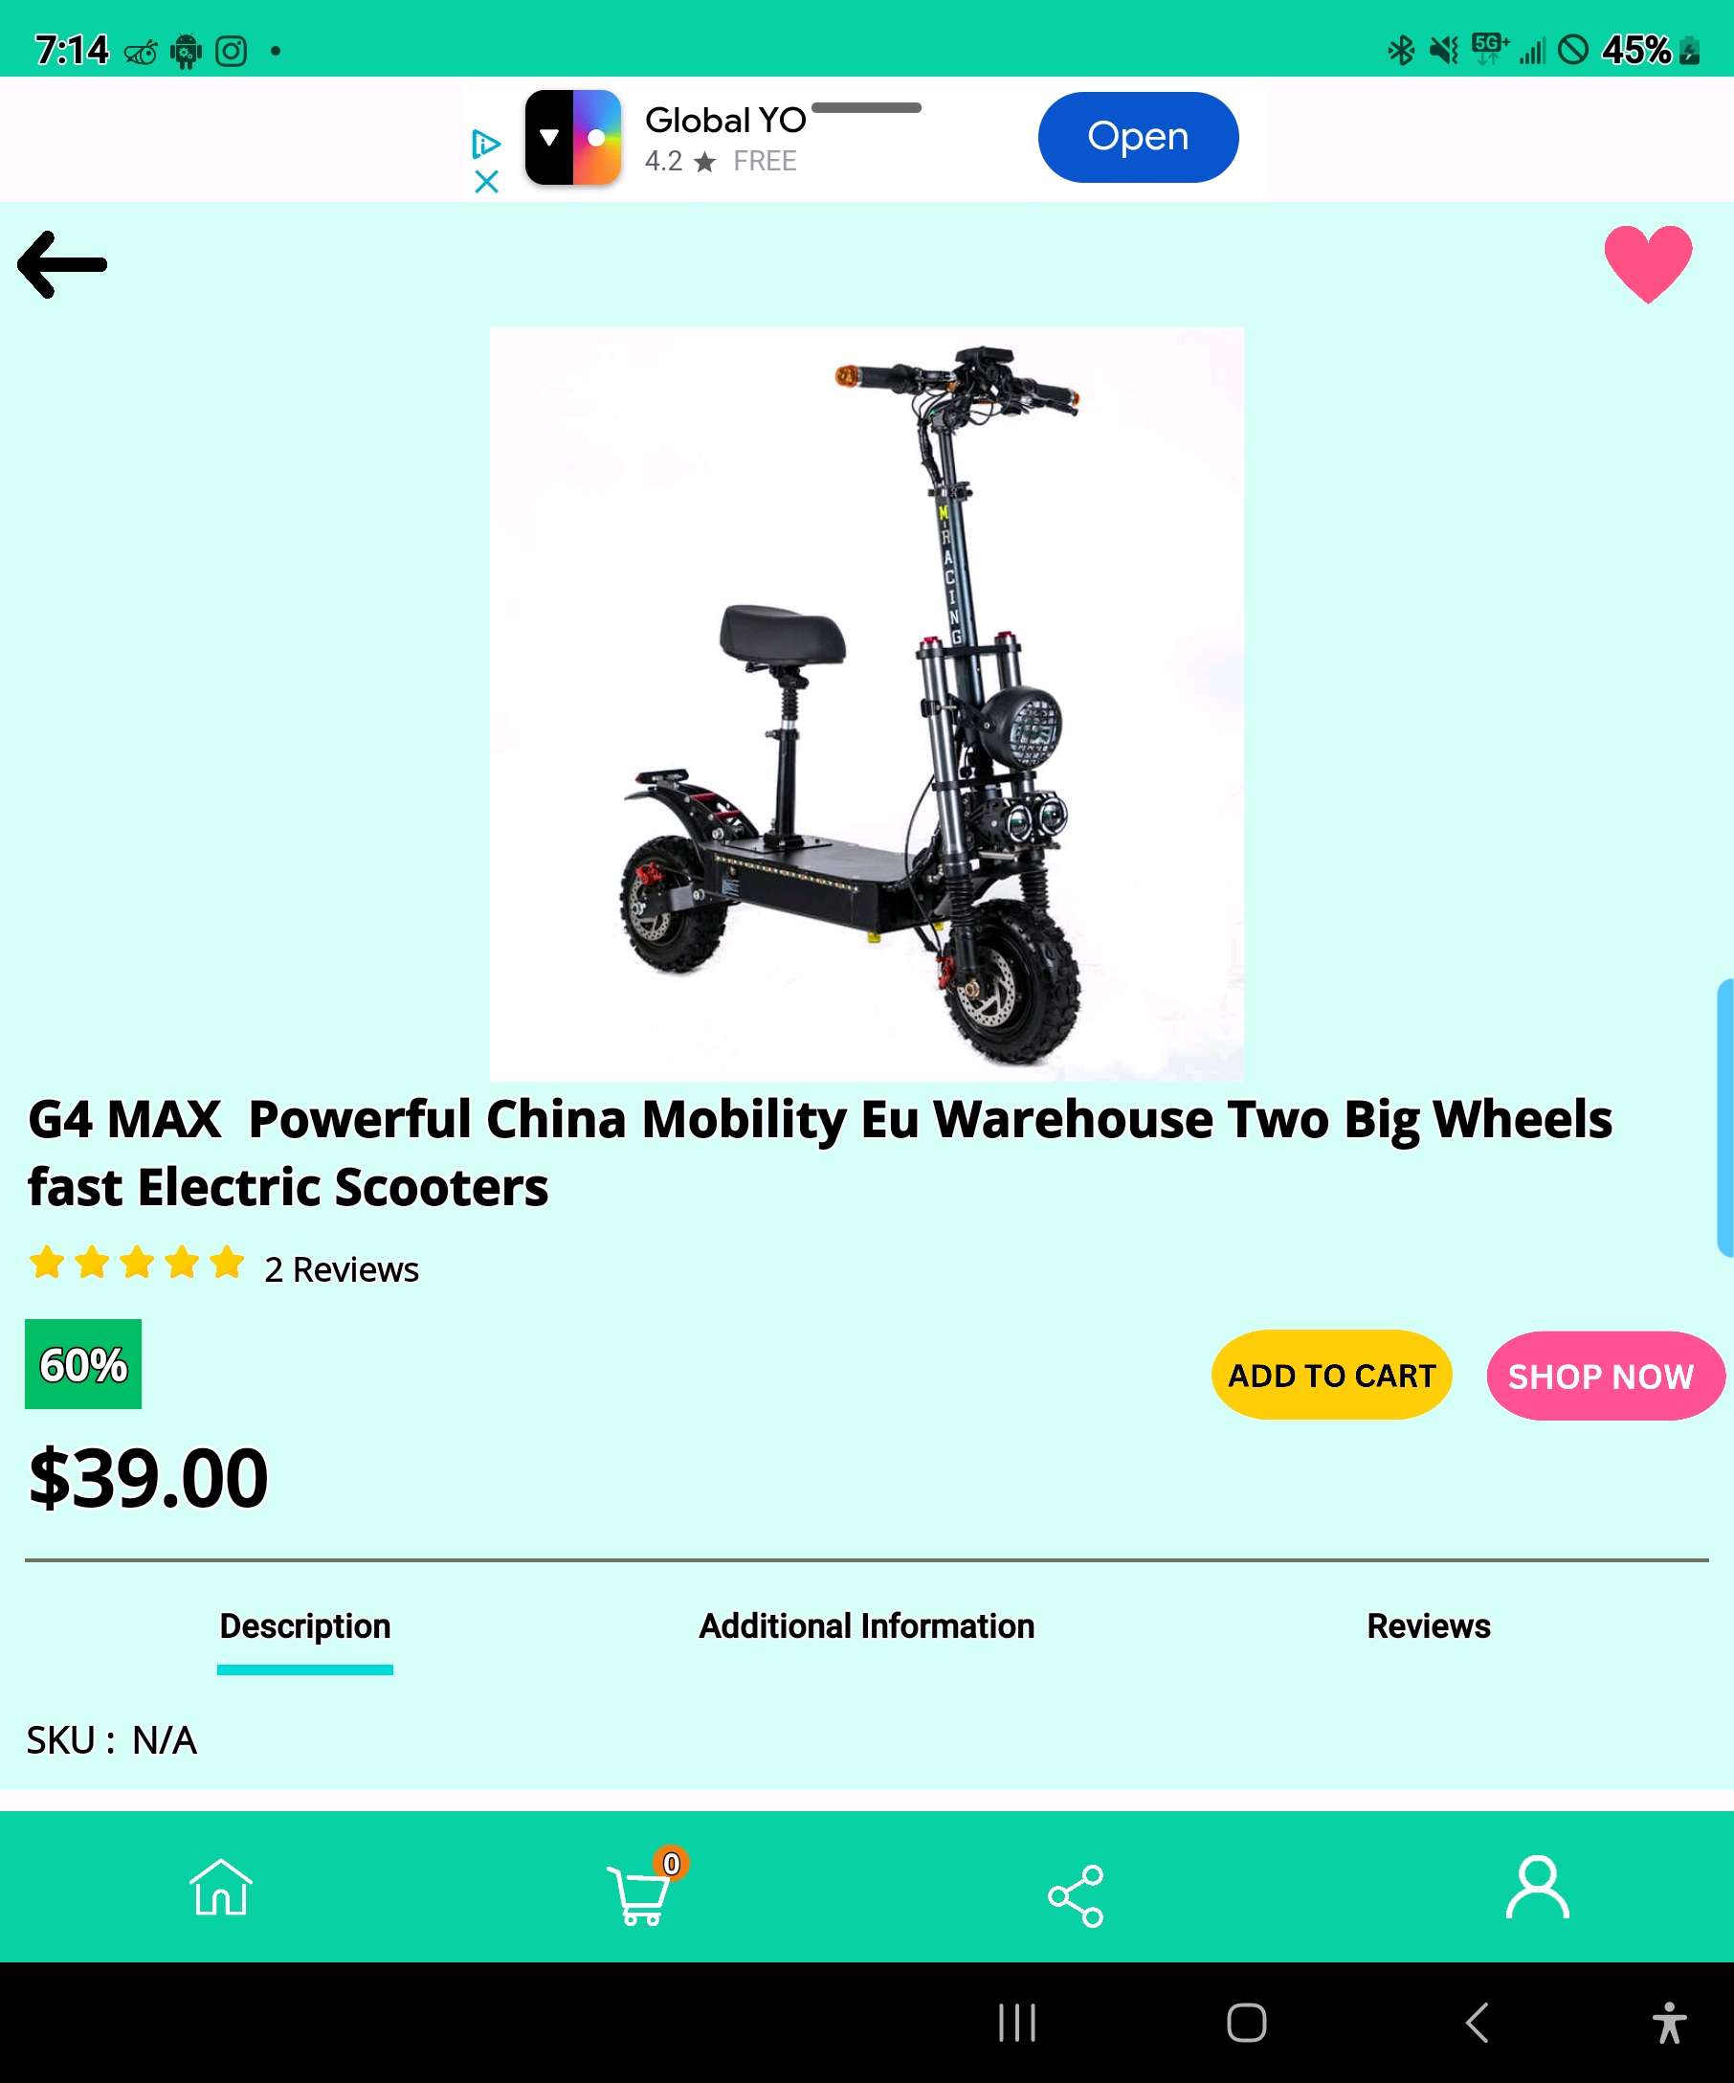Tap the scooter product image
Image resolution: width=1734 pixels, height=2083 pixels.
pos(866,705)
